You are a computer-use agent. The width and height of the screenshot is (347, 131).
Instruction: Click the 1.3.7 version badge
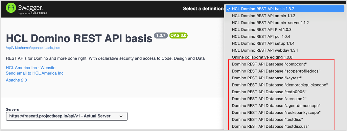[x=161, y=35]
